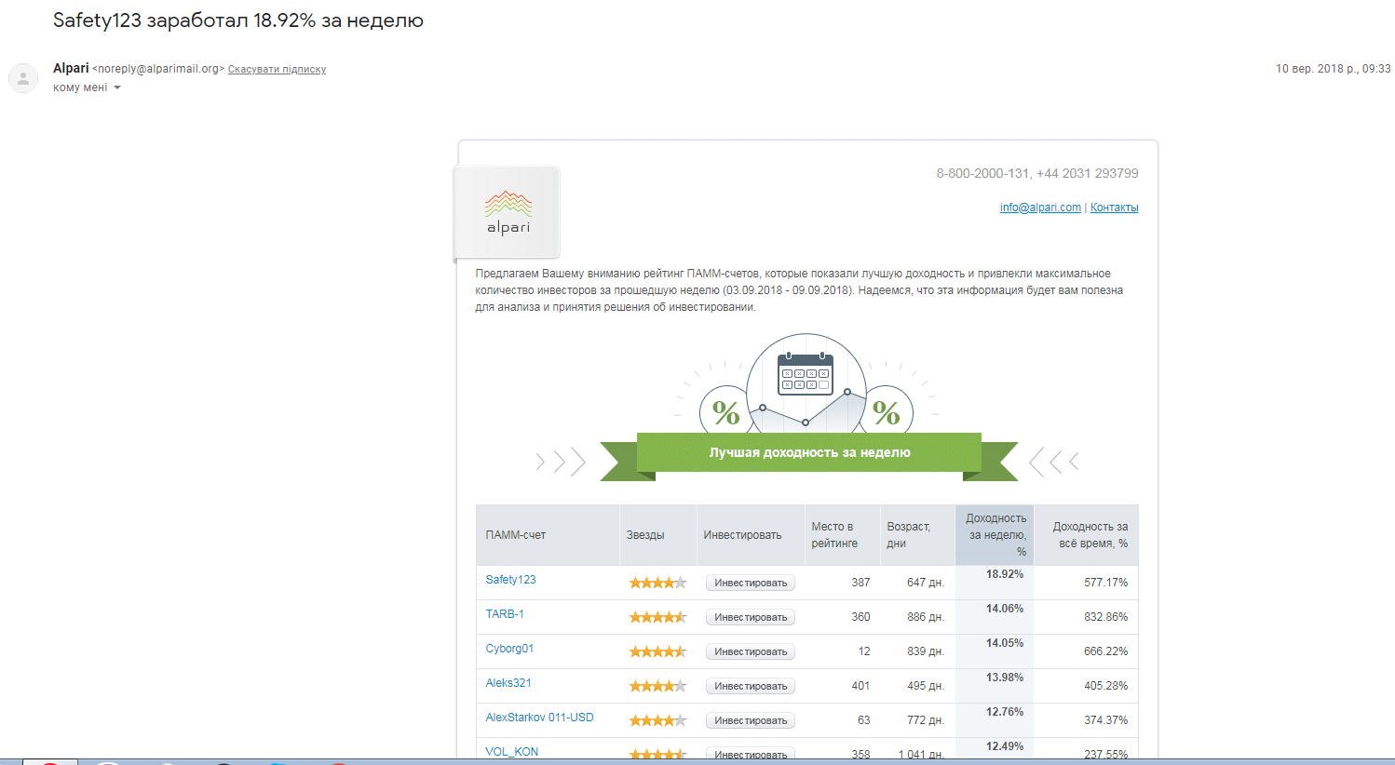This screenshot has width=1395, height=765.
Task: Click the 14.06% weekly return value
Action: (x=1005, y=609)
